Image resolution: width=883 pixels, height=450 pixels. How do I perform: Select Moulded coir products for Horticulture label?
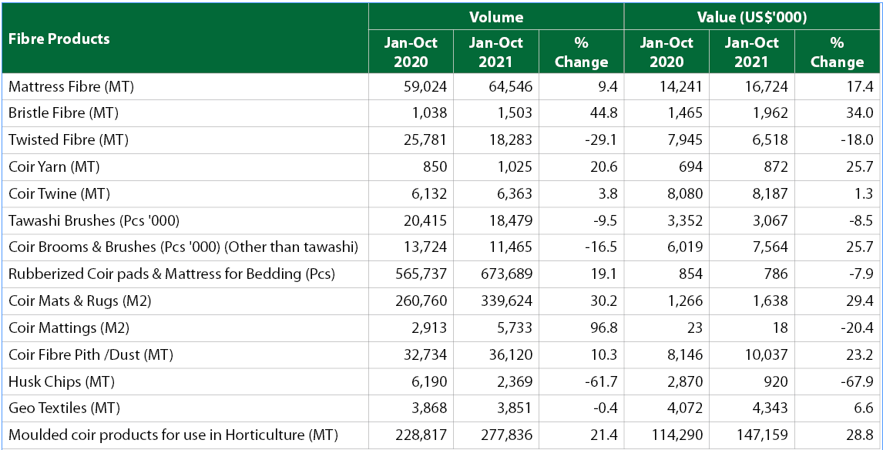(173, 435)
